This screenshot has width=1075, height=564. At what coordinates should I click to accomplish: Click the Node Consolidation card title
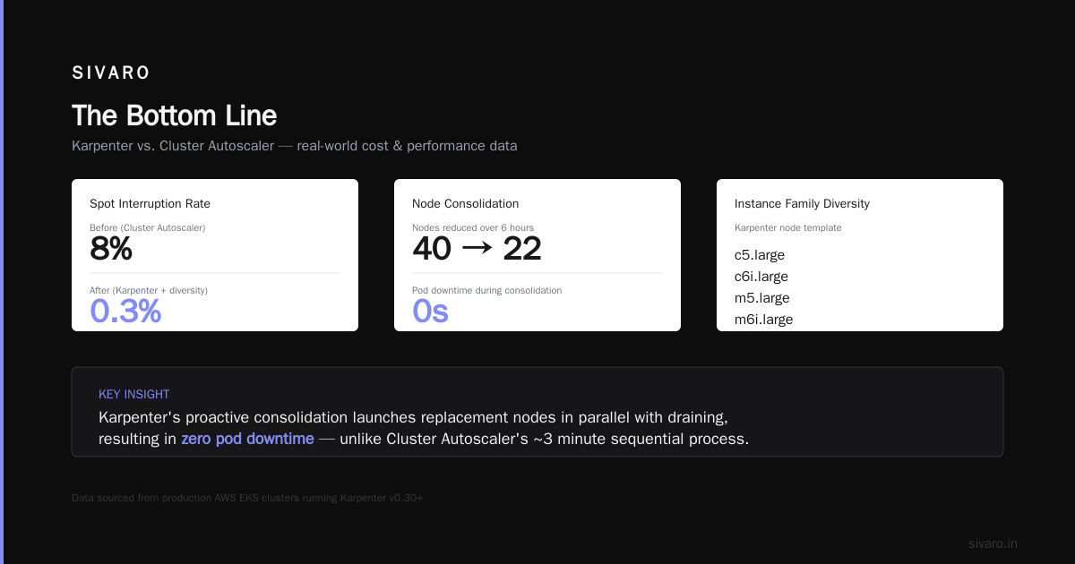pos(465,203)
